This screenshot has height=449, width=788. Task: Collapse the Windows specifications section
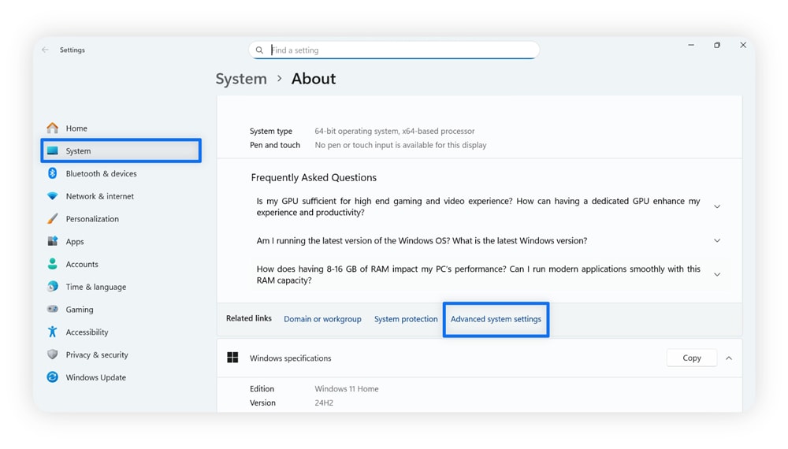[729, 358]
